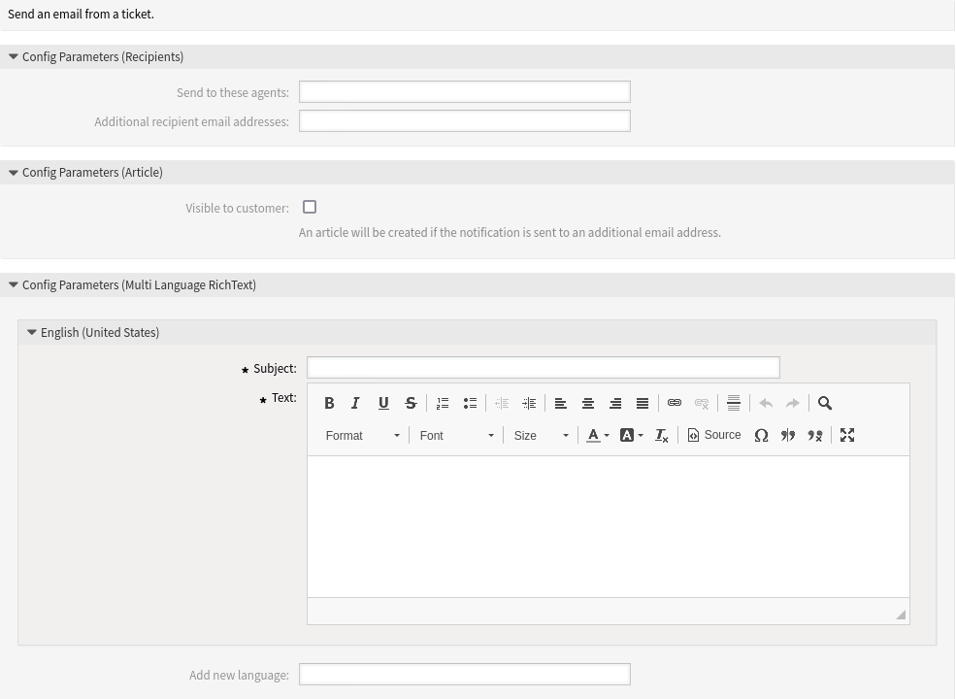This screenshot has height=699, width=956.
Task: Align text right
Action: [615, 403]
